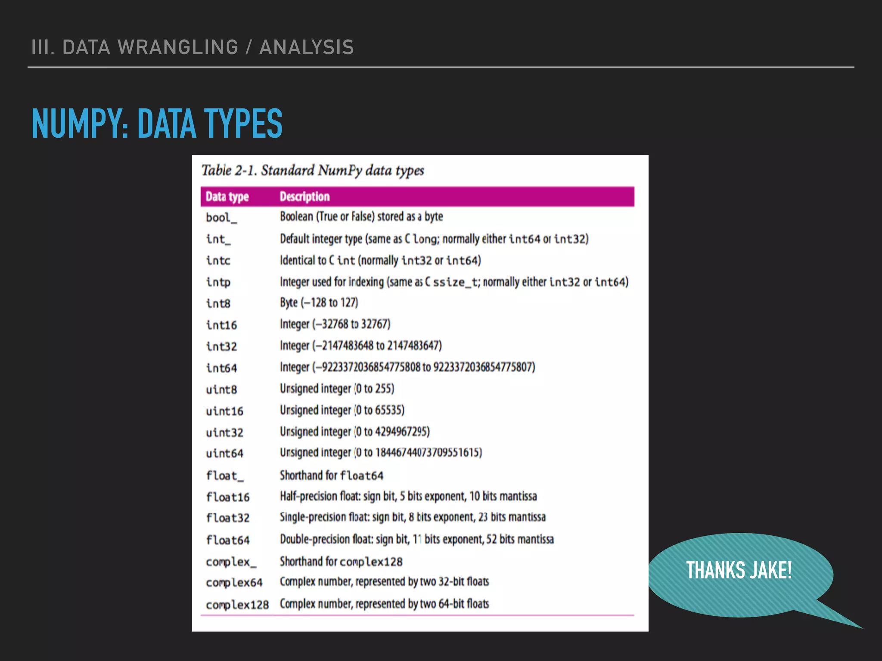Select the 'uint32' data type cell
Viewport: 882px width, 661px height.
pyautogui.click(x=224, y=432)
